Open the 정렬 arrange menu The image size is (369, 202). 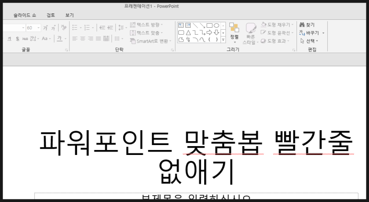click(x=234, y=33)
